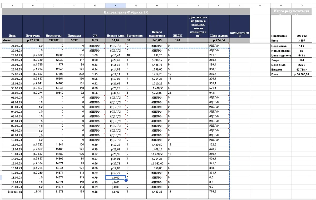
Task: Click the 'Цена за клик' heading cell
Action: coord(115,27)
